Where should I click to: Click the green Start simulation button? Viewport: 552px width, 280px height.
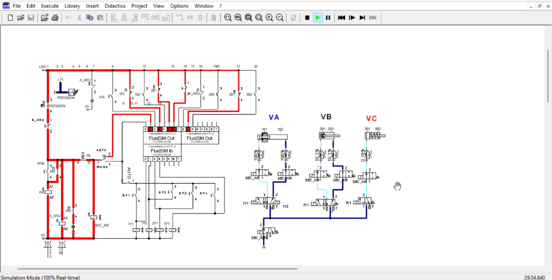pyautogui.click(x=318, y=18)
